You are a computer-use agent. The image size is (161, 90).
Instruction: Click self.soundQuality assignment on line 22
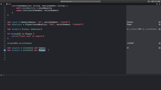pos(34,8)
